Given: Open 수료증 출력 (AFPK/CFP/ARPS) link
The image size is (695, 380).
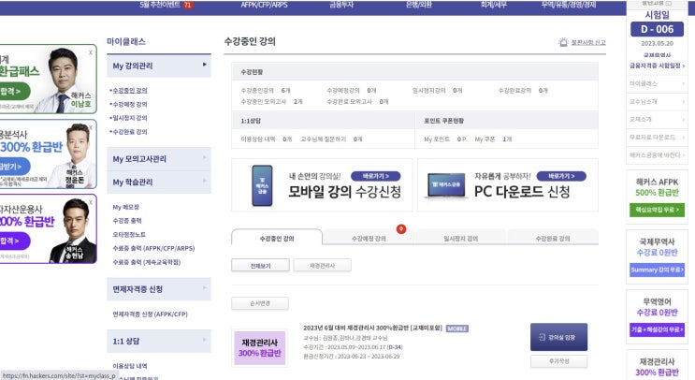Looking at the screenshot, I should point(153,248).
